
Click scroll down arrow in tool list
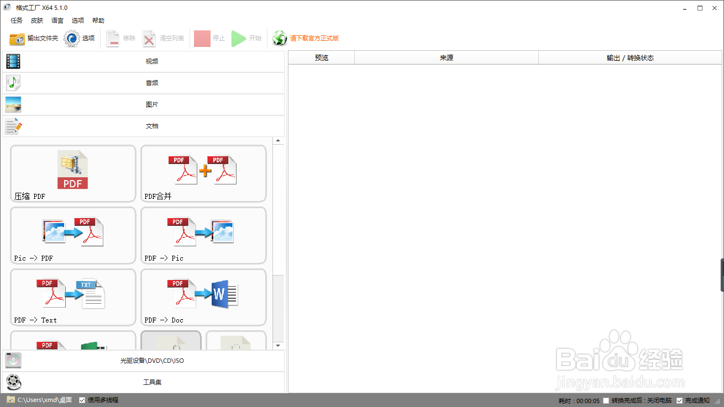pos(279,345)
